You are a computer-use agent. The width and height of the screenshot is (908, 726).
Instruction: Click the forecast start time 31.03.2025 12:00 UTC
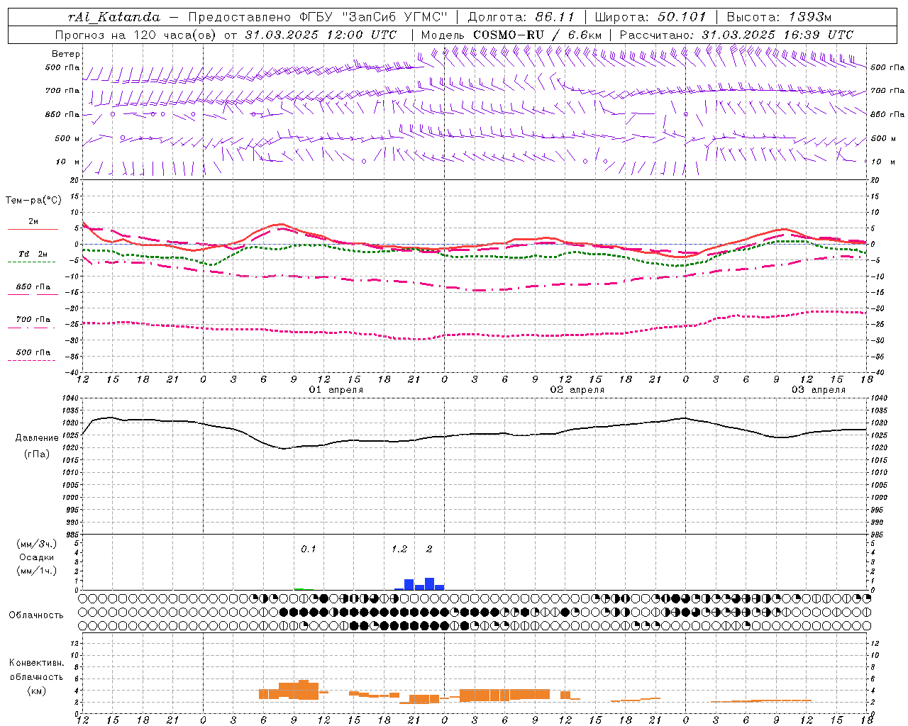coord(321,35)
